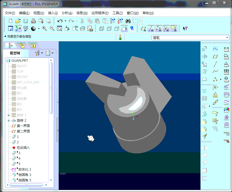Switch to the favorites navigator tab
Screen dimensions: 232x192
click(x=33, y=46)
